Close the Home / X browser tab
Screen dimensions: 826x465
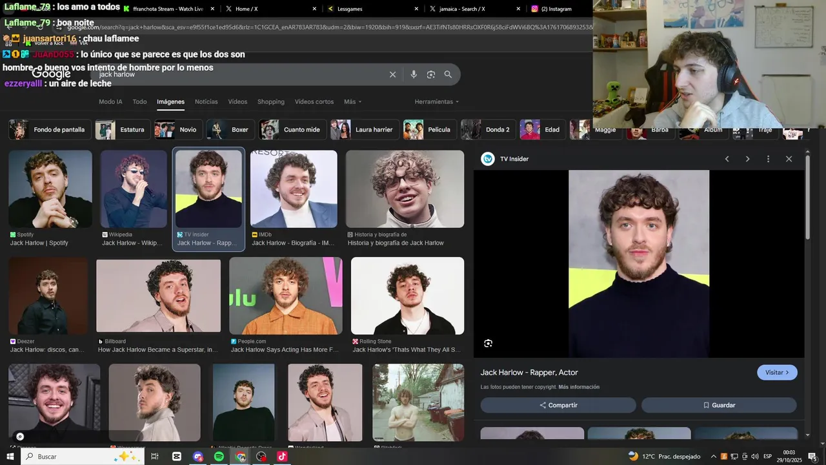click(x=314, y=9)
